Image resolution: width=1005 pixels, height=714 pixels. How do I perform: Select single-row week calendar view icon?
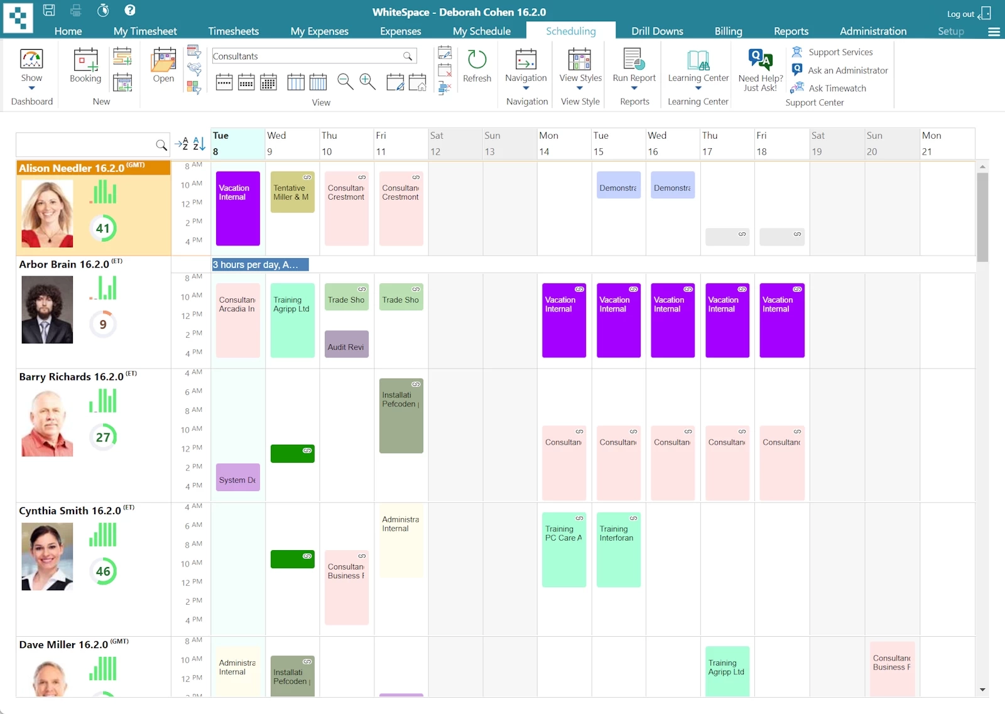click(x=224, y=82)
